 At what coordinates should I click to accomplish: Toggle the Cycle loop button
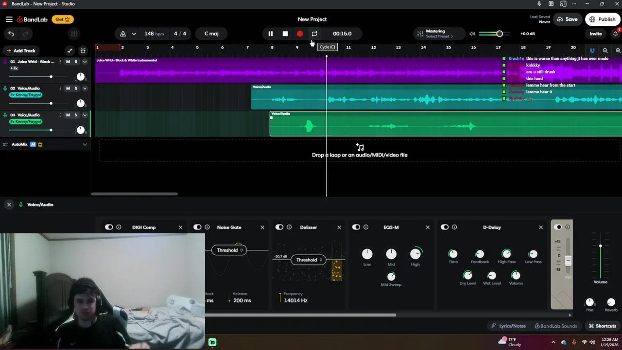coord(314,34)
